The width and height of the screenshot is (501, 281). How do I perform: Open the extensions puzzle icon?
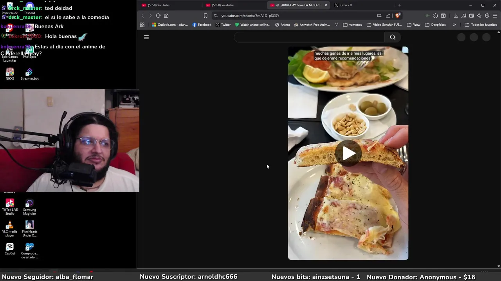coord(435,16)
